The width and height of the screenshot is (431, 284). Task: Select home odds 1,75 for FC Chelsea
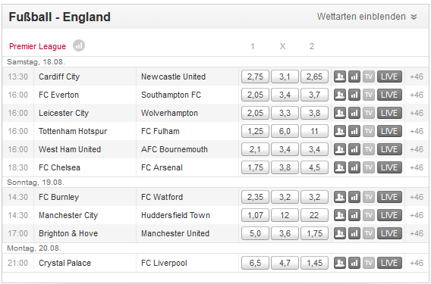click(x=255, y=167)
